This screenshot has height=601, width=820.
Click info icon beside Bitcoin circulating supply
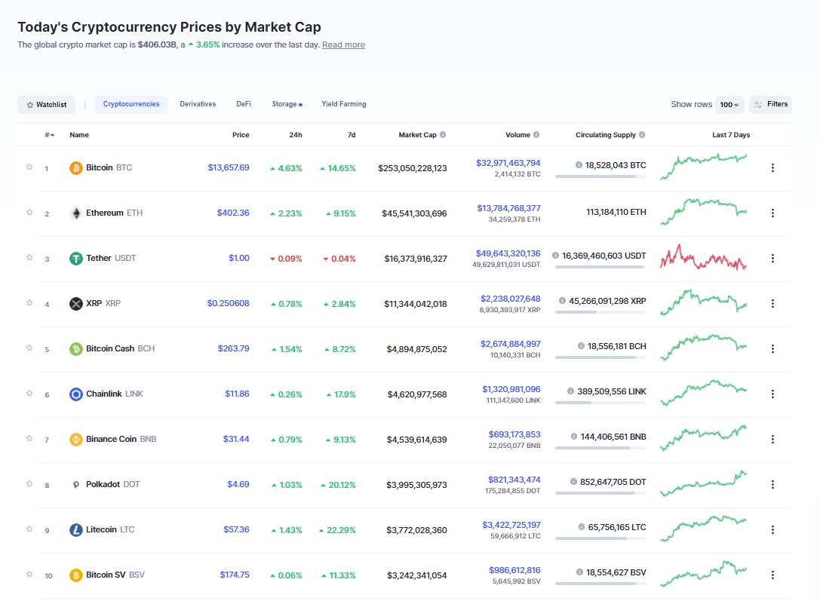[579, 165]
